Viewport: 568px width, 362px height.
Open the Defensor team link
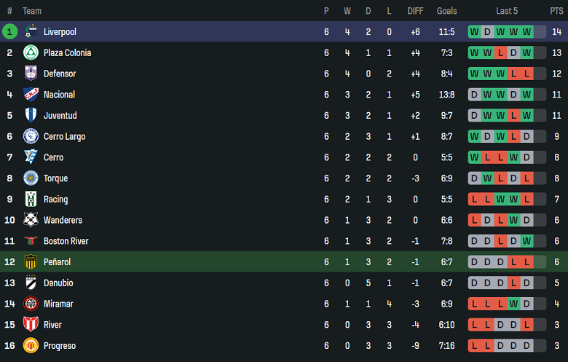(60, 74)
